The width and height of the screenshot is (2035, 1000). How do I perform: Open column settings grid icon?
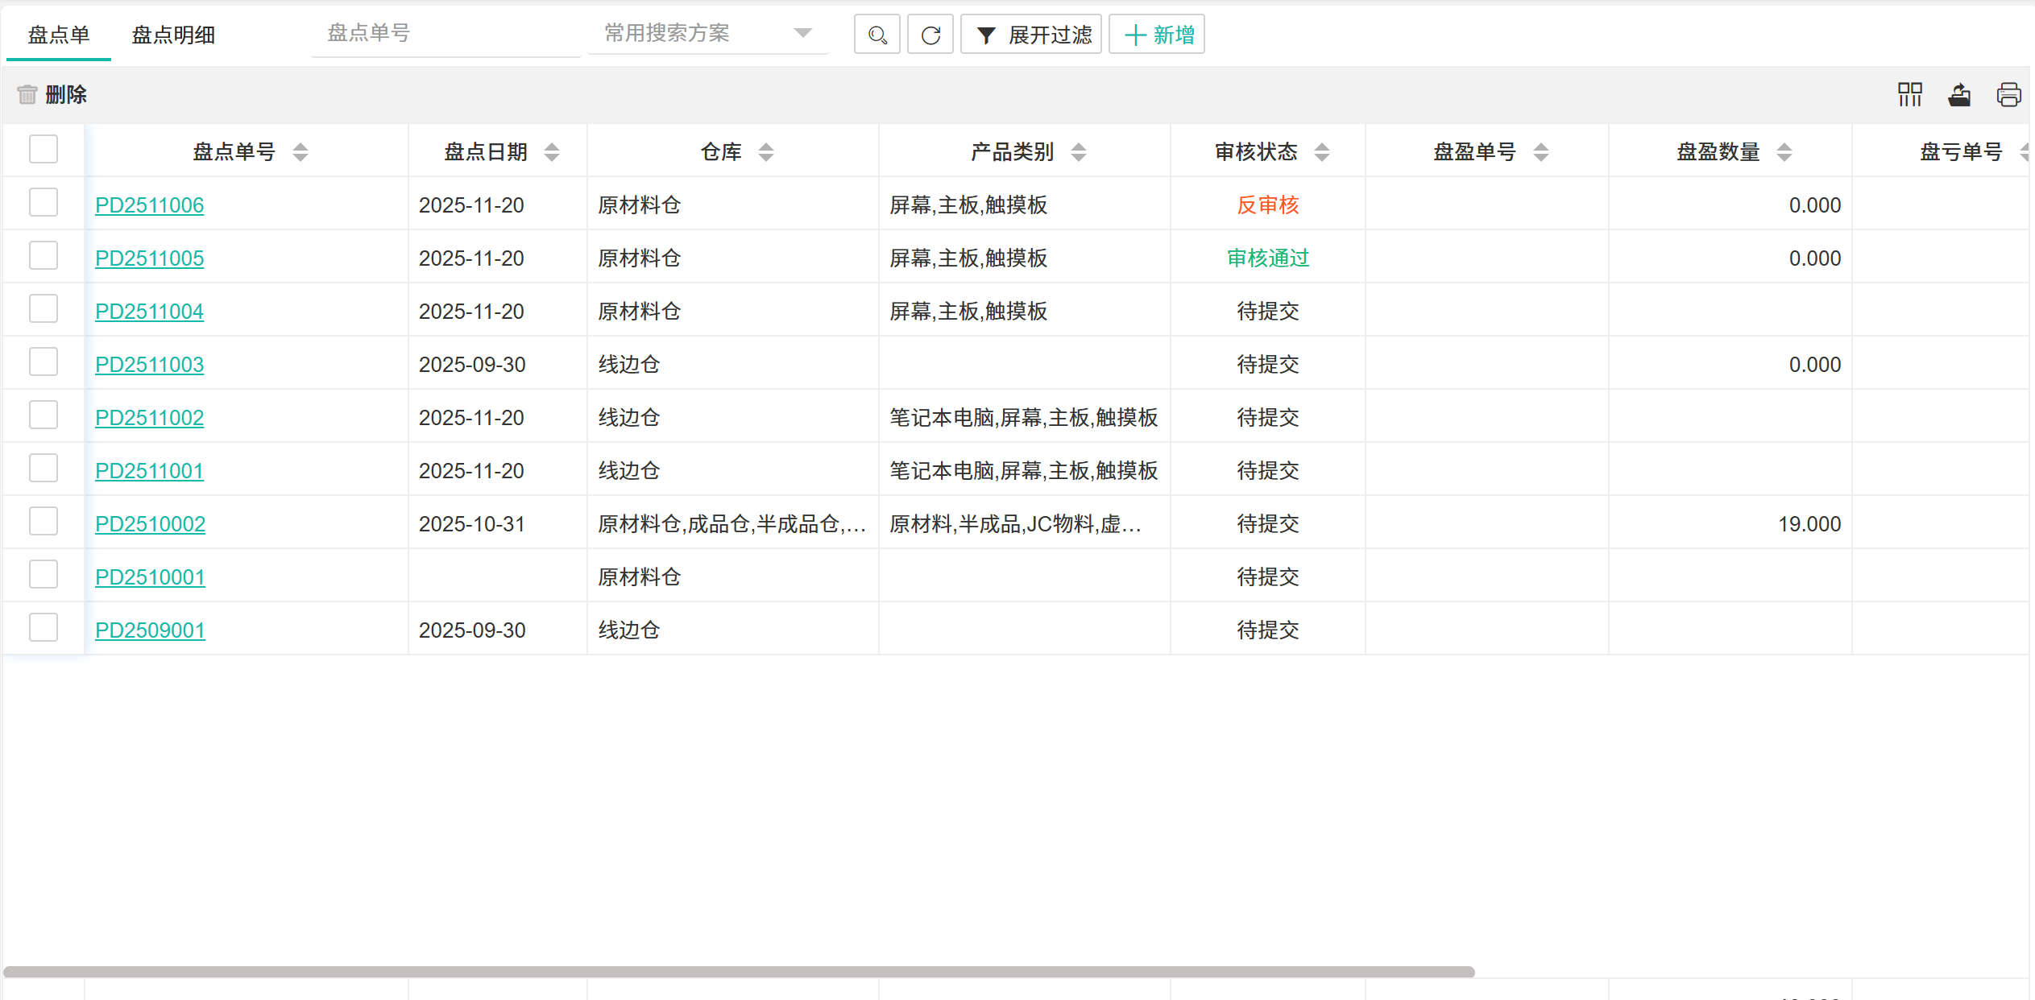1909,94
